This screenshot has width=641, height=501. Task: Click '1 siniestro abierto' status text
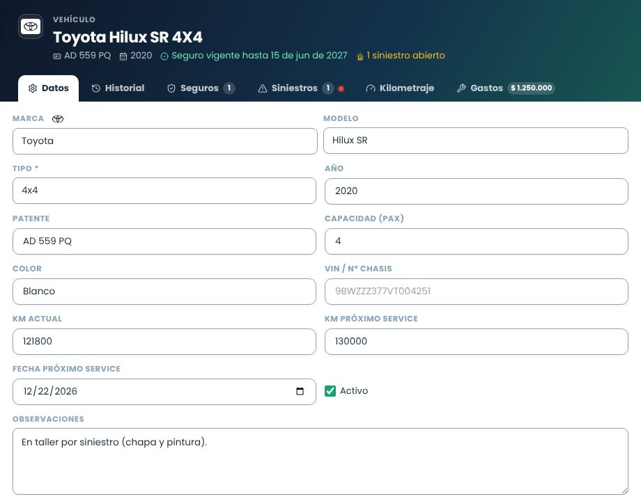point(406,56)
